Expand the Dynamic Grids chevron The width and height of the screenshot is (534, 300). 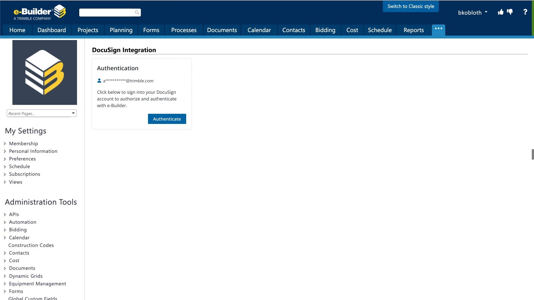(x=5, y=276)
